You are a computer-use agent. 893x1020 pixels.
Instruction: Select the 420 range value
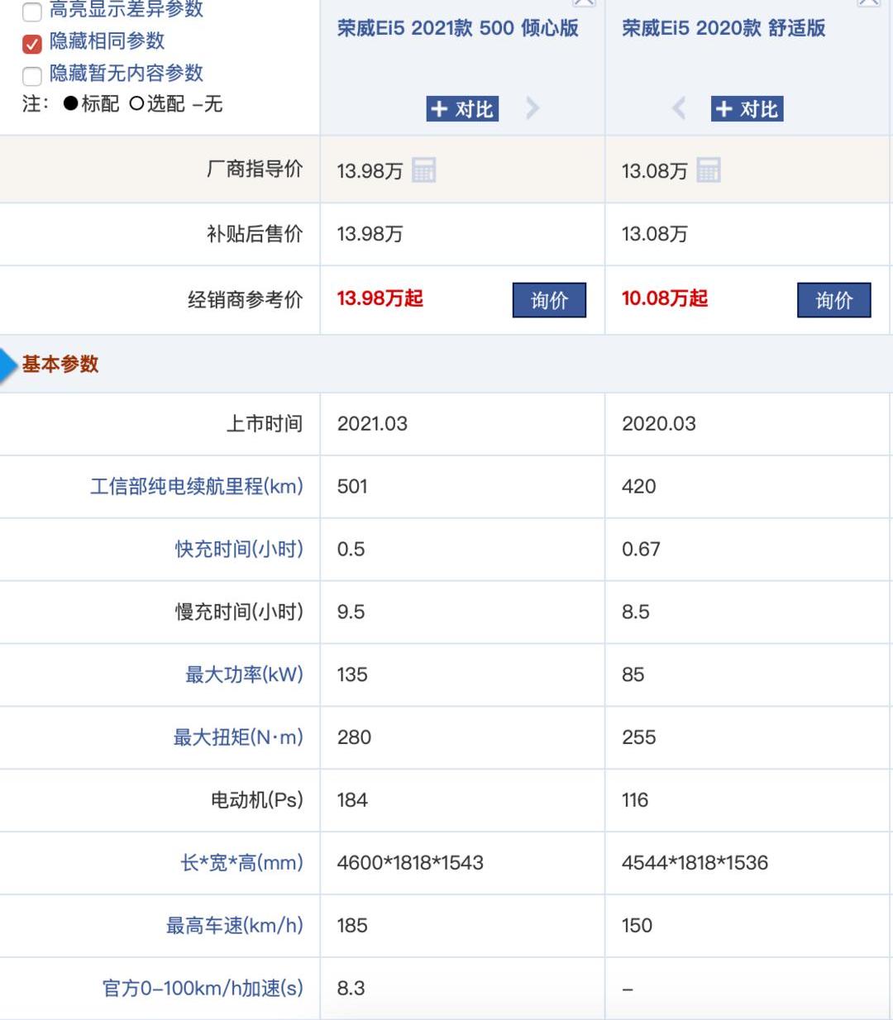pyautogui.click(x=639, y=487)
